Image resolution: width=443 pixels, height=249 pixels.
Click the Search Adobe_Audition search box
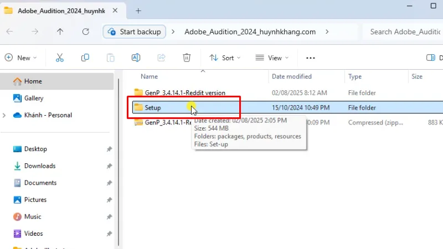404,32
